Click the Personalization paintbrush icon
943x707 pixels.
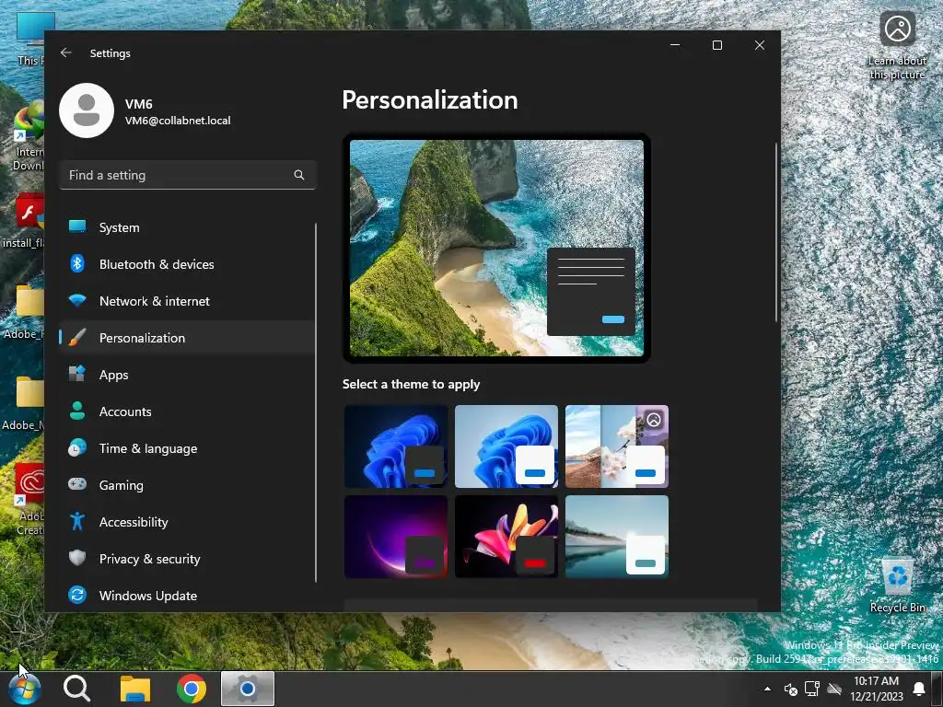tap(77, 337)
